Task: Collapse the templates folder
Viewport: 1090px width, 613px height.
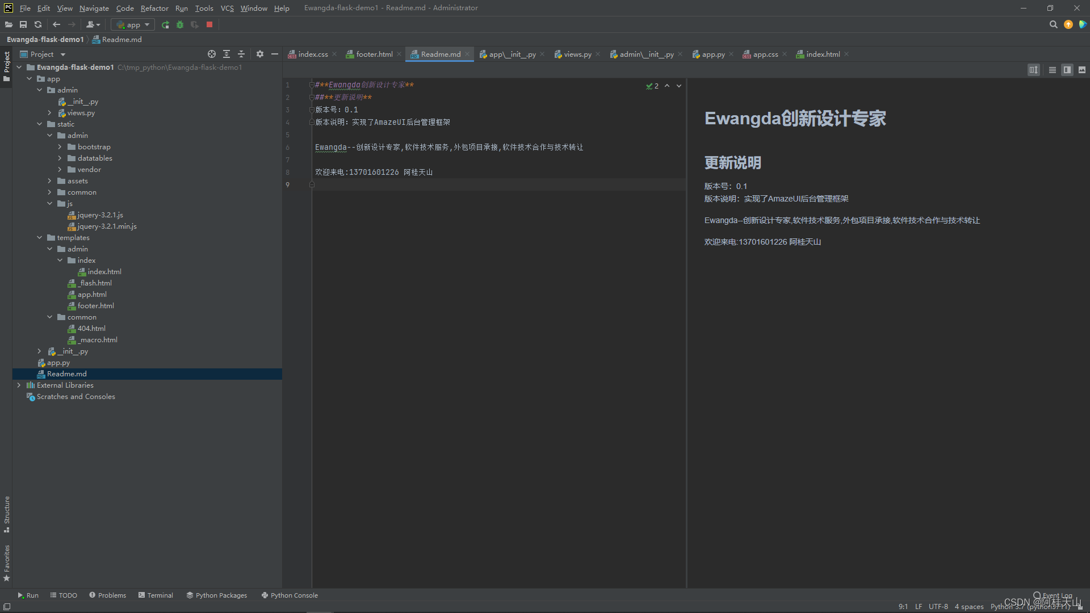Action: (40, 237)
